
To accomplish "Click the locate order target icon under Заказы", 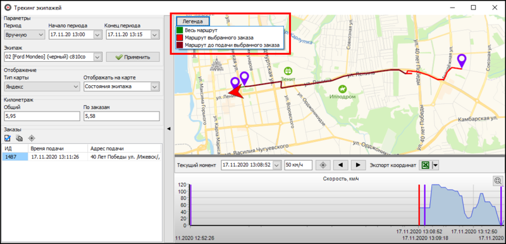I will coord(31,138).
